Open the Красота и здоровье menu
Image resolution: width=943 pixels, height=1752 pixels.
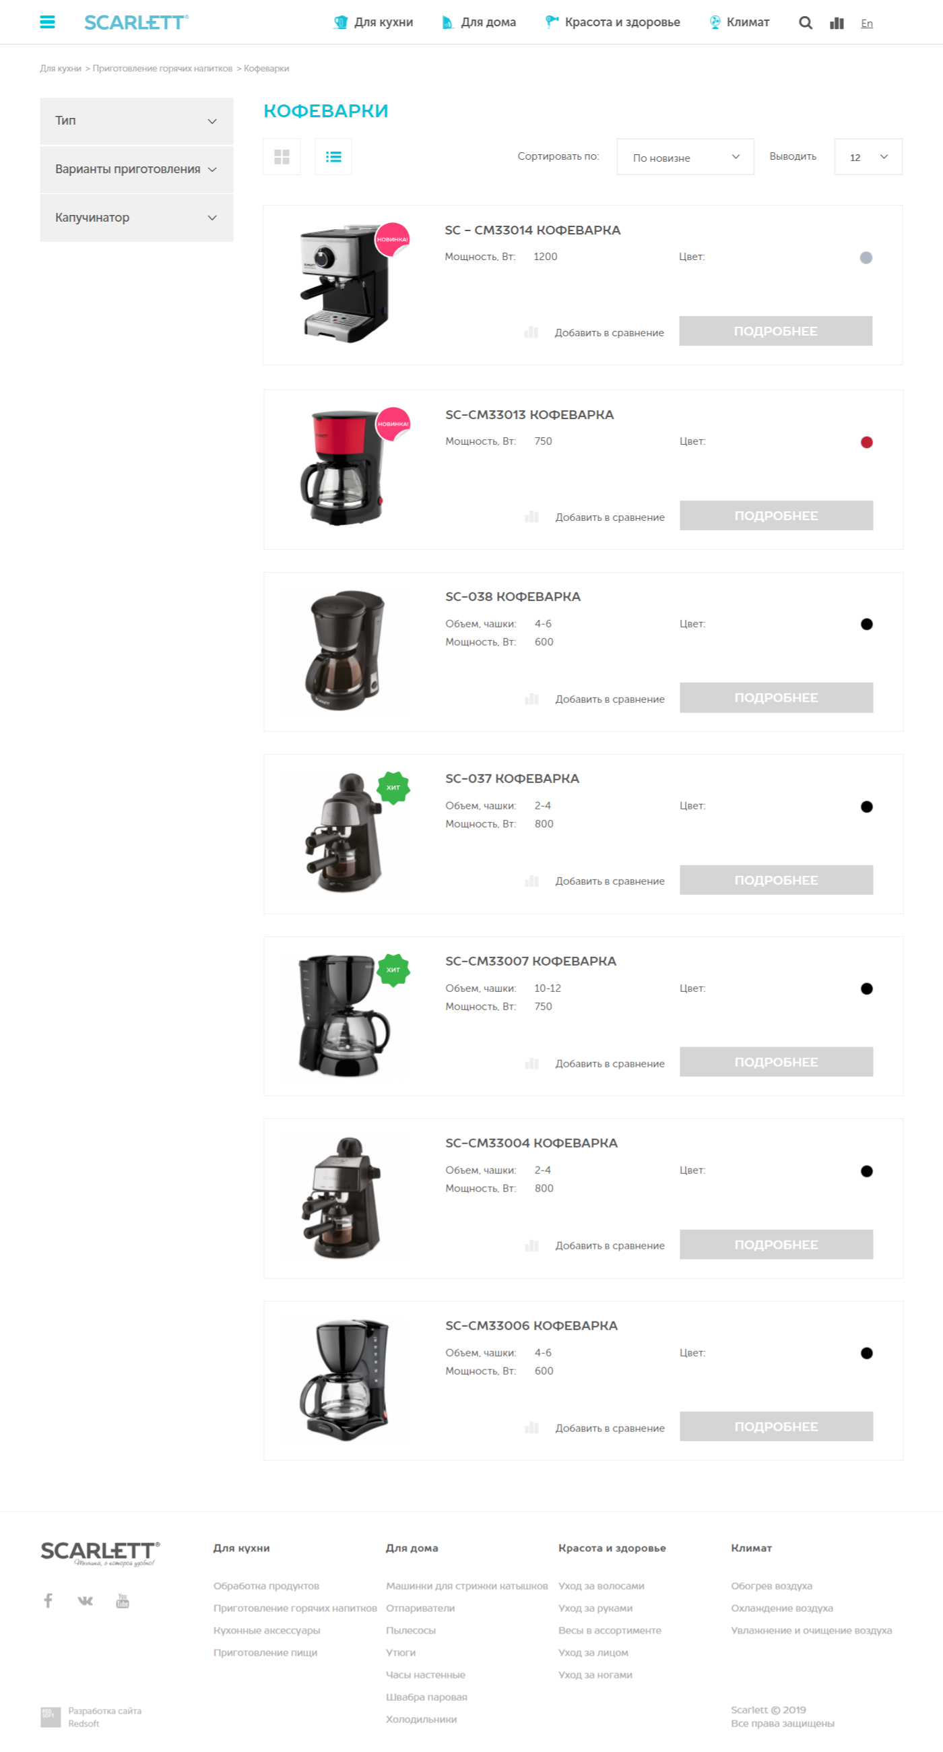click(612, 22)
